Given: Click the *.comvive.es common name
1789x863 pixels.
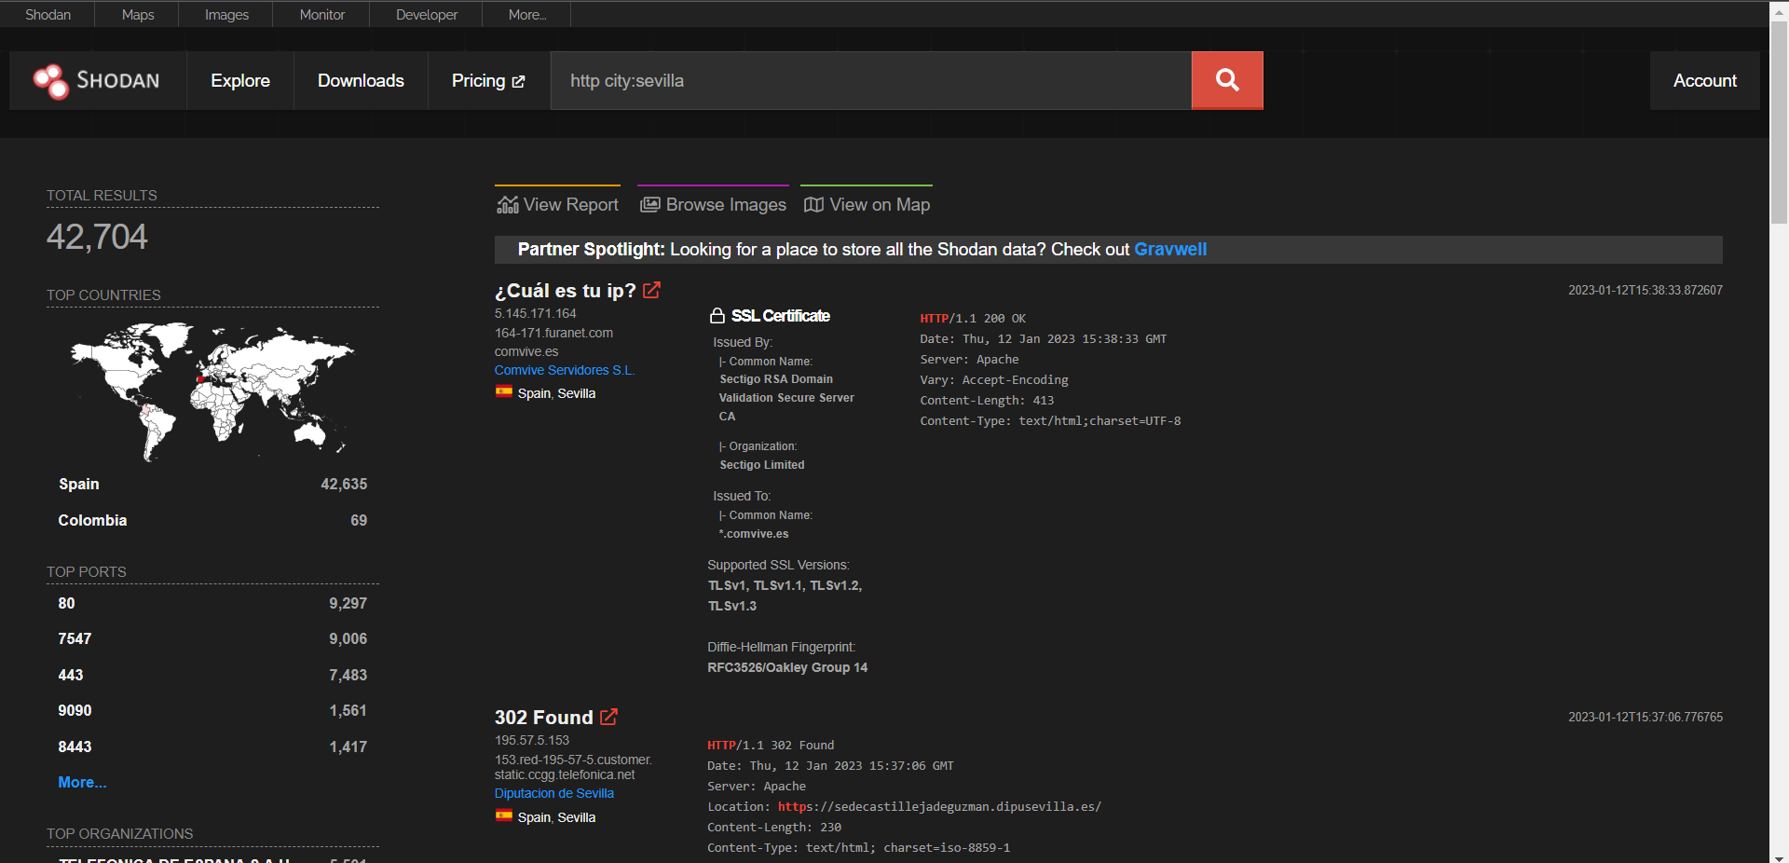Looking at the screenshot, I should pyautogui.click(x=754, y=534).
